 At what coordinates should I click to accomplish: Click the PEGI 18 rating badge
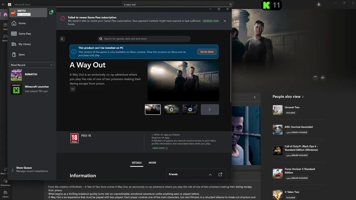(74, 138)
